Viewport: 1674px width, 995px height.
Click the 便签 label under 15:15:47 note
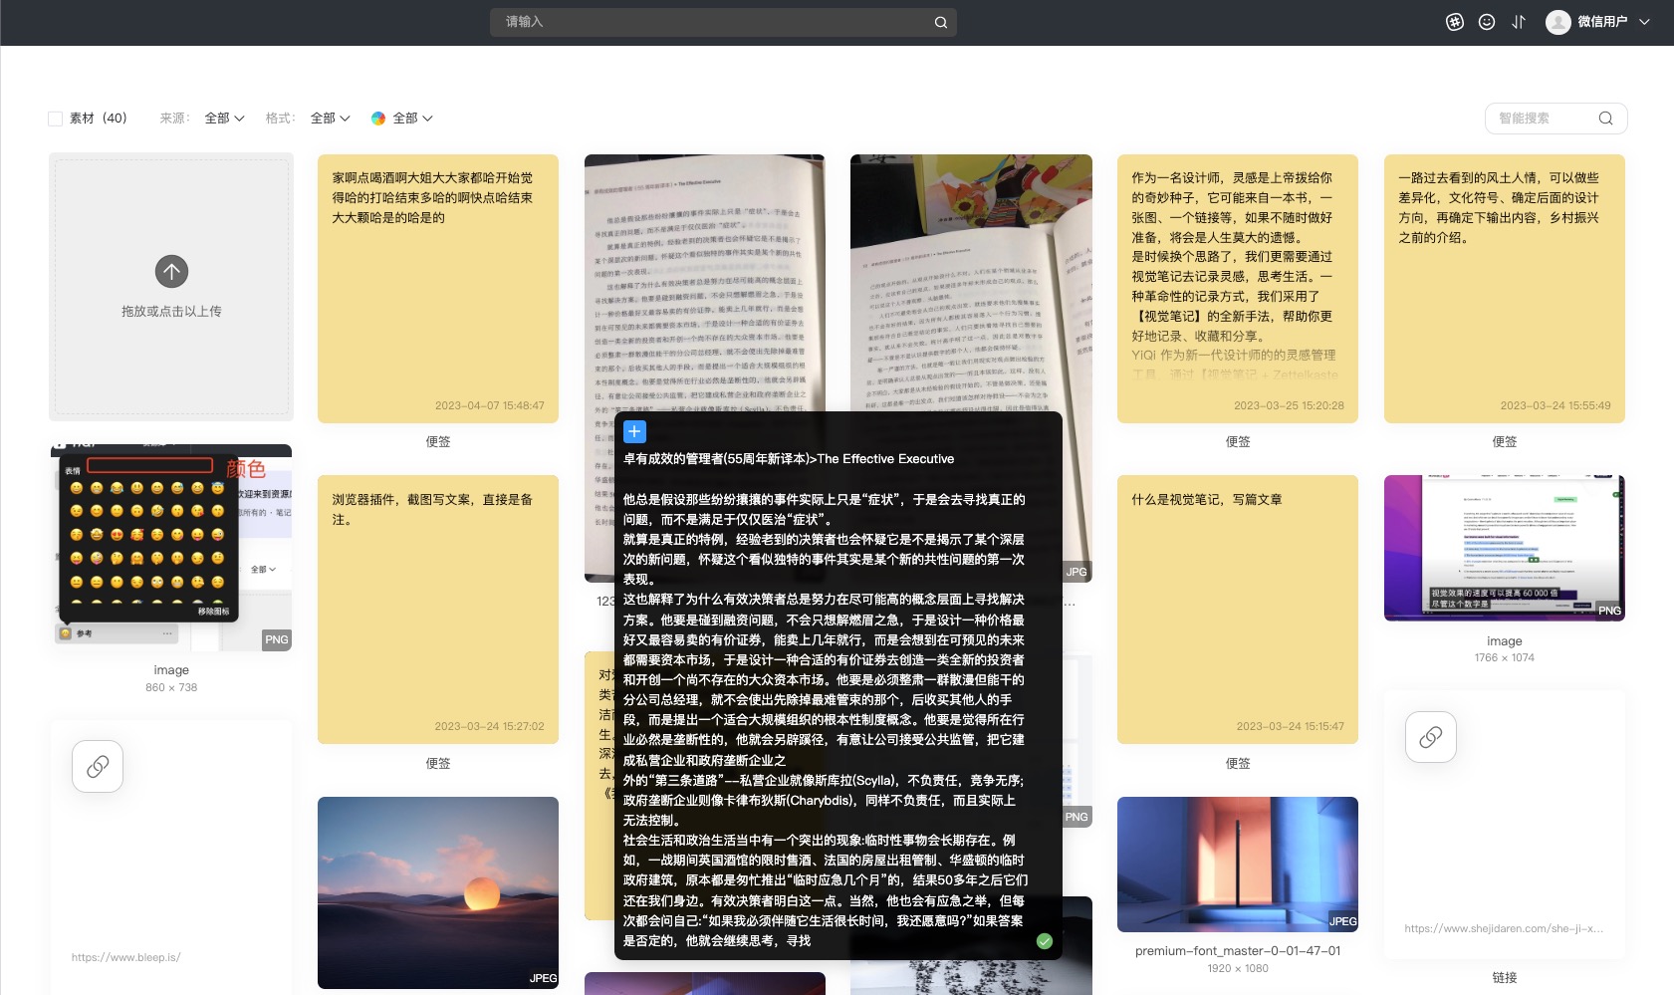pyautogui.click(x=1238, y=763)
